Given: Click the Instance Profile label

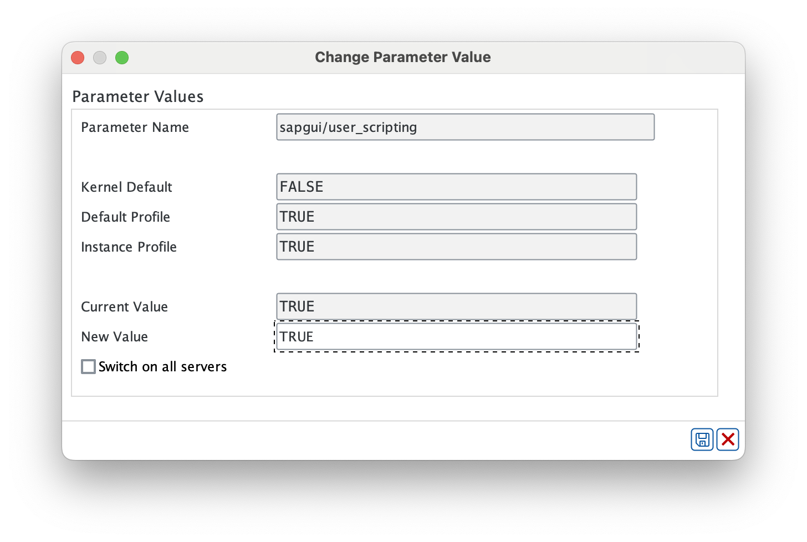Looking at the screenshot, I should coord(129,247).
